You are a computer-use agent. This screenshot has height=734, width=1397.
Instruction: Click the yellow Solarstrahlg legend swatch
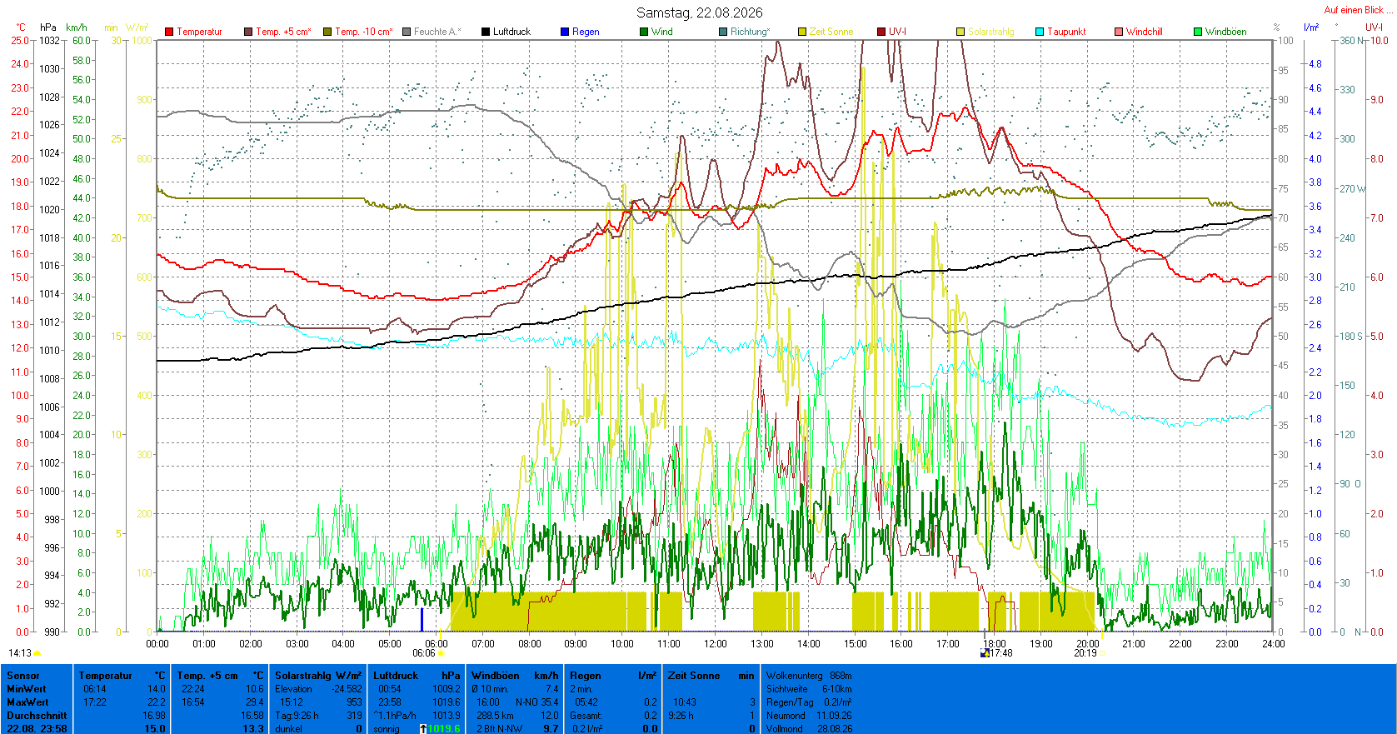(x=960, y=32)
